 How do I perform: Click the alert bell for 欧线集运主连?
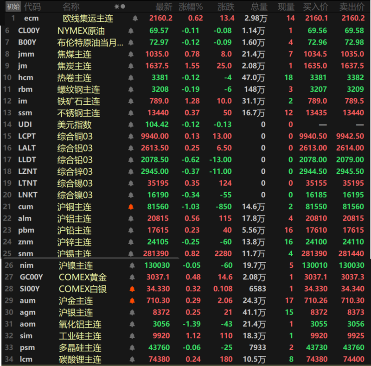click(135, 18)
